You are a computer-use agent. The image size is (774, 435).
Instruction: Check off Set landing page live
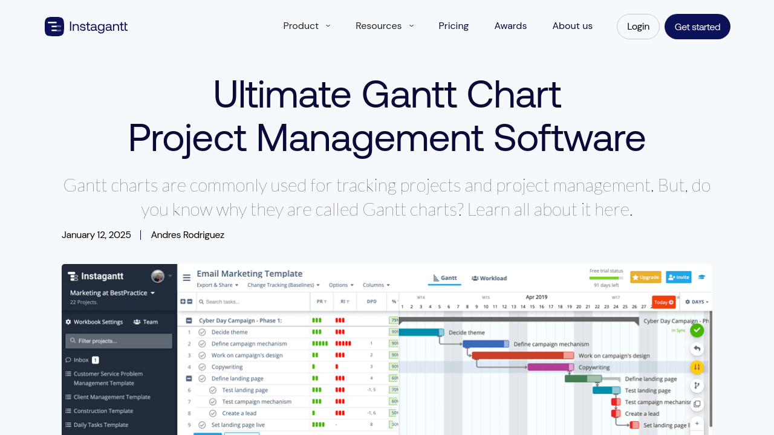click(x=202, y=425)
